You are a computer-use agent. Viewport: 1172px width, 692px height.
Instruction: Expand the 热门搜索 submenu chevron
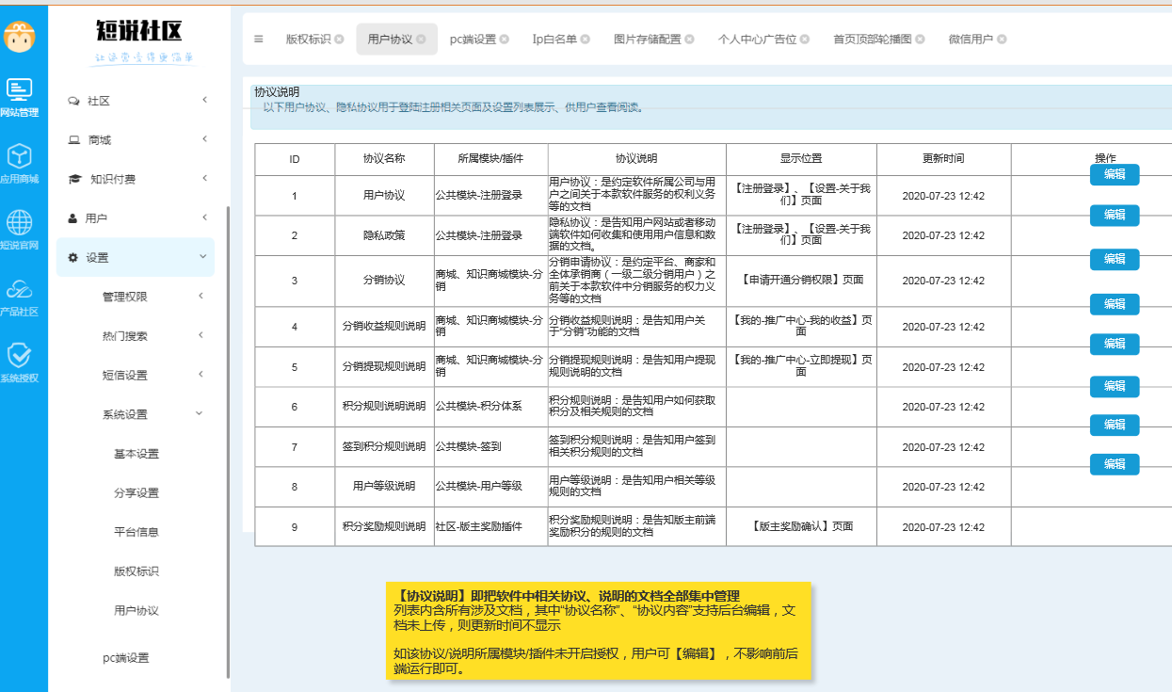click(201, 335)
